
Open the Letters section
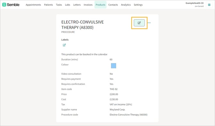click(77, 5)
